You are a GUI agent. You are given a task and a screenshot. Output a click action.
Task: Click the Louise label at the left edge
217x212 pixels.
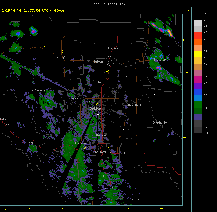5,124
